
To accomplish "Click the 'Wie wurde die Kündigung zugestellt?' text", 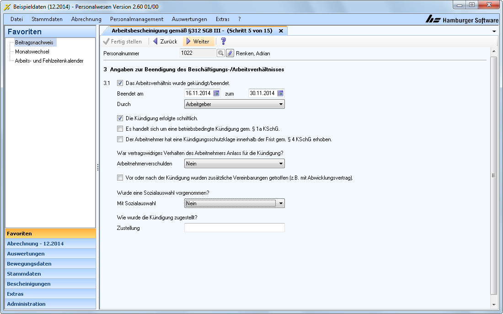I will pyautogui.click(x=157, y=218).
